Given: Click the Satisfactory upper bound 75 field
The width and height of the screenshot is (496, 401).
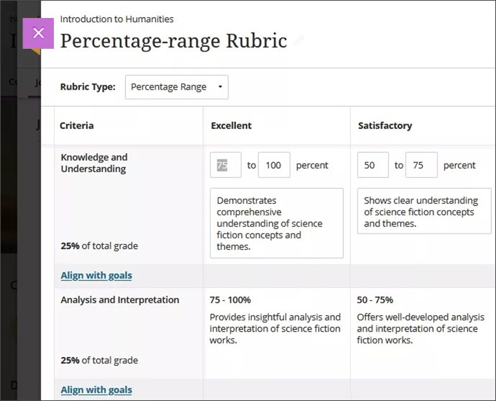Looking at the screenshot, I should click(x=421, y=165).
